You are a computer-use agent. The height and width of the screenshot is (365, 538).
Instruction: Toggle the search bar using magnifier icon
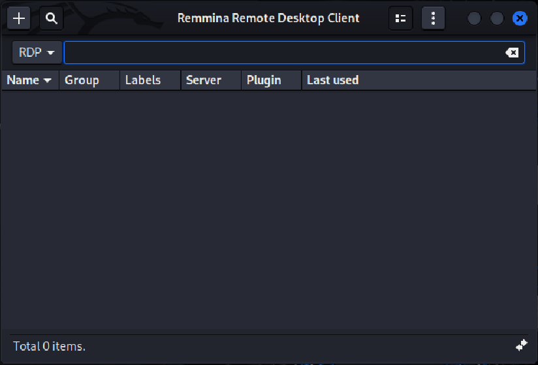click(x=52, y=18)
